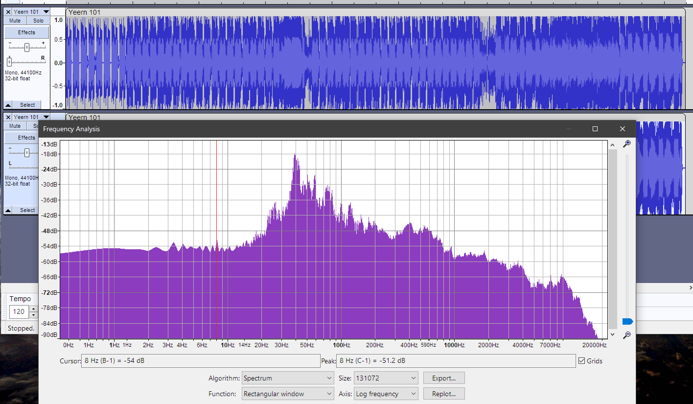The height and width of the screenshot is (404, 693).
Task: Open the Size dropdown showing 131072
Action: tap(386, 378)
